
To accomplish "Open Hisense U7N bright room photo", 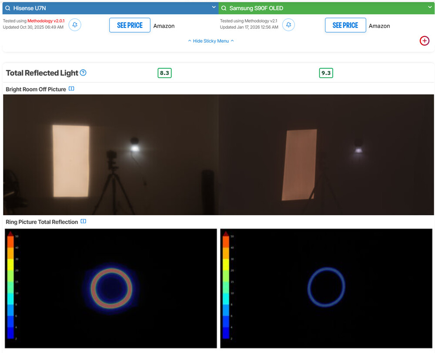I will (110, 155).
